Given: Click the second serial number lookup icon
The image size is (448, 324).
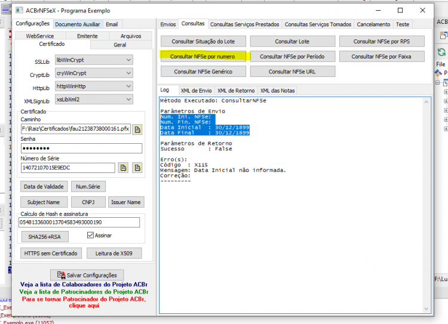Looking at the screenshot, I should [137, 168].
